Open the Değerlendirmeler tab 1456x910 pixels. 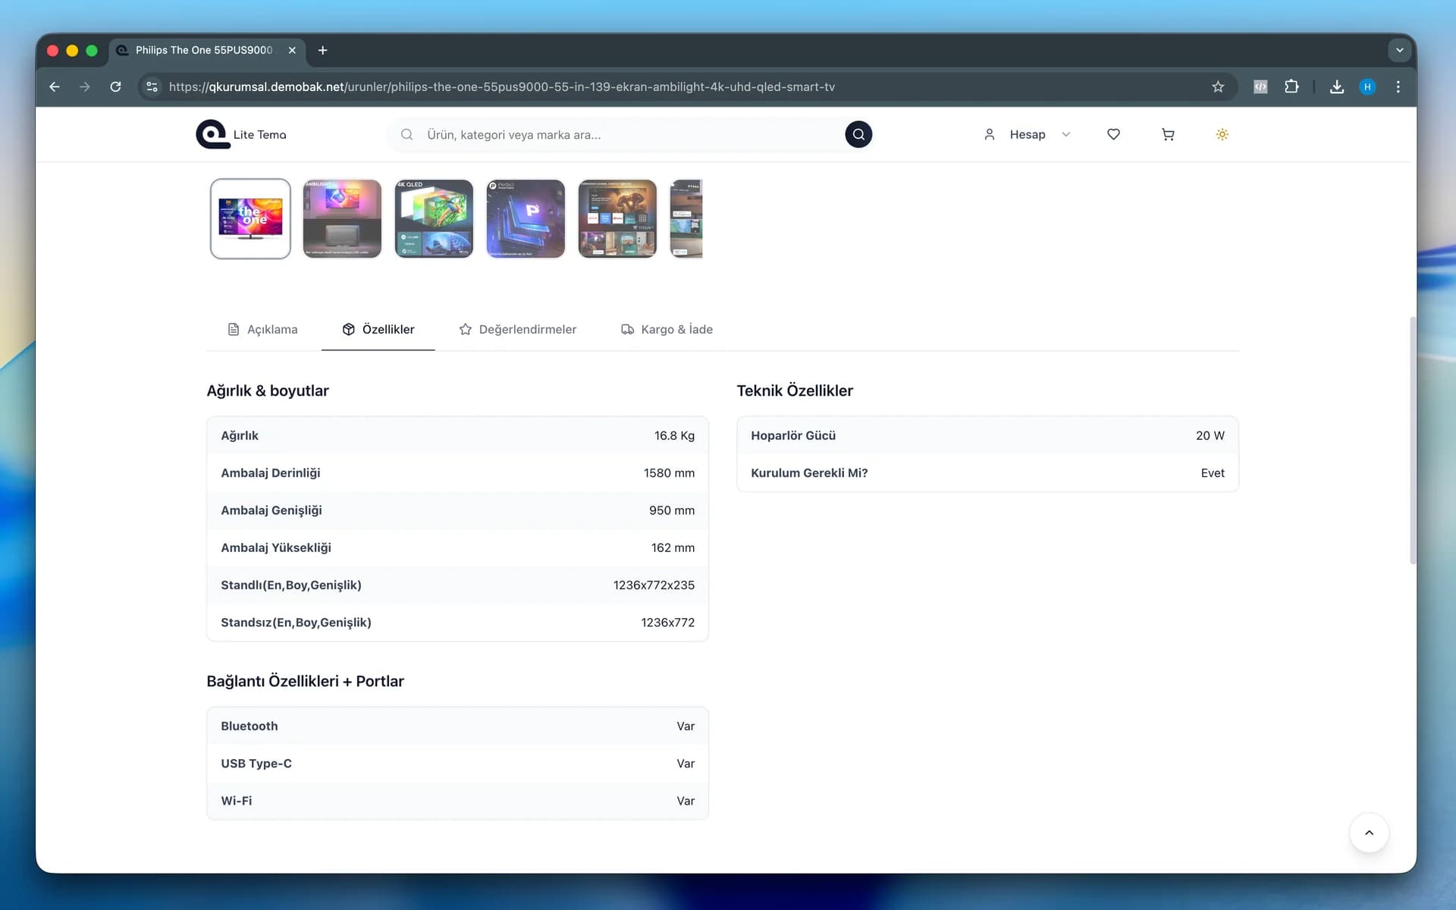coord(518,329)
